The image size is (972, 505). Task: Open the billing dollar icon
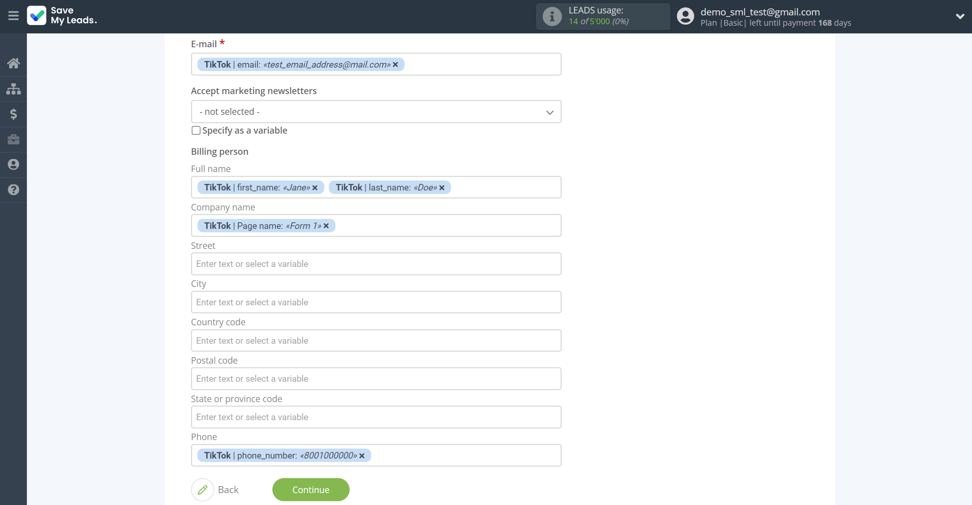point(13,114)
